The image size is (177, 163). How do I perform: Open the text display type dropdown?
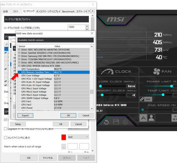[x=78, y=137]
